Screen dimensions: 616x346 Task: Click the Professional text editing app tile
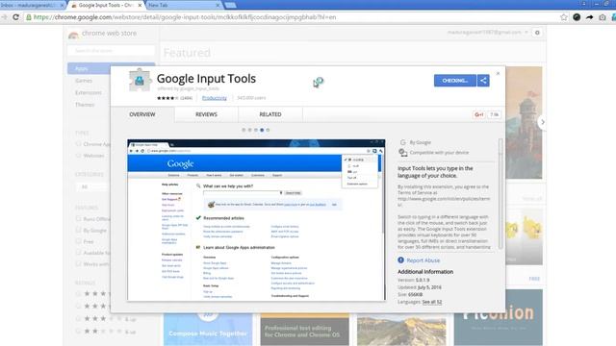304,329
